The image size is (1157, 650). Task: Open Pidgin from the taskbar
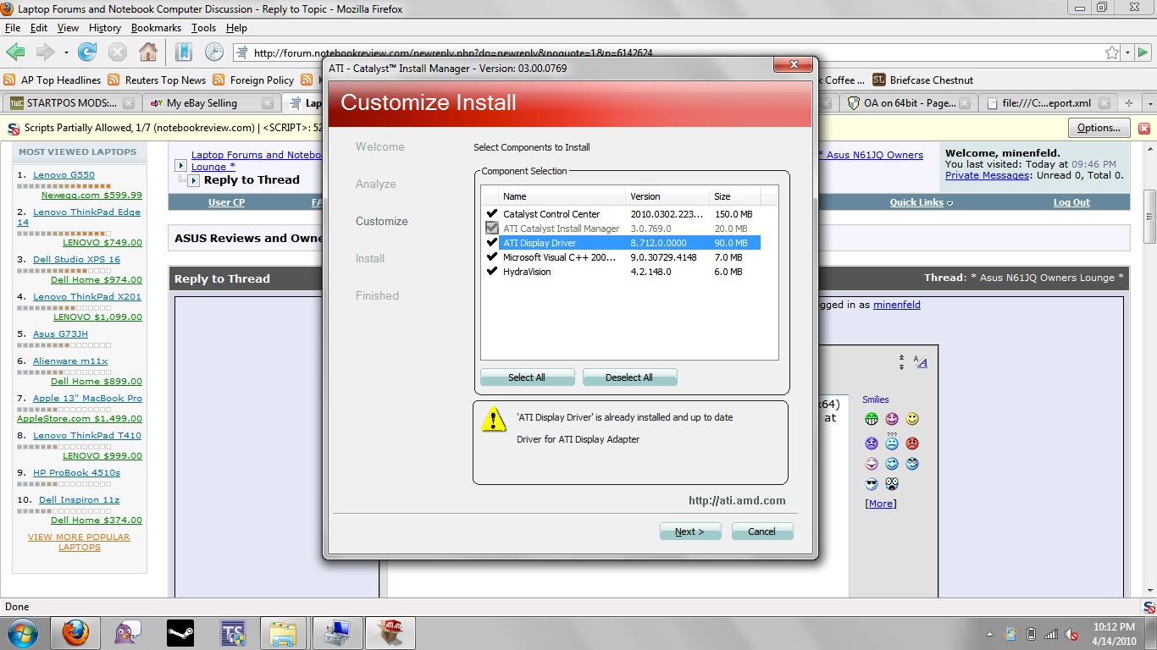tap(128, 632)
